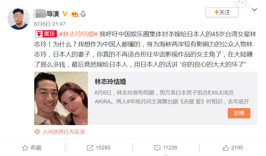Click the repost share icon
This screenshot has width=266, height=156.
(x=90, y=148)
